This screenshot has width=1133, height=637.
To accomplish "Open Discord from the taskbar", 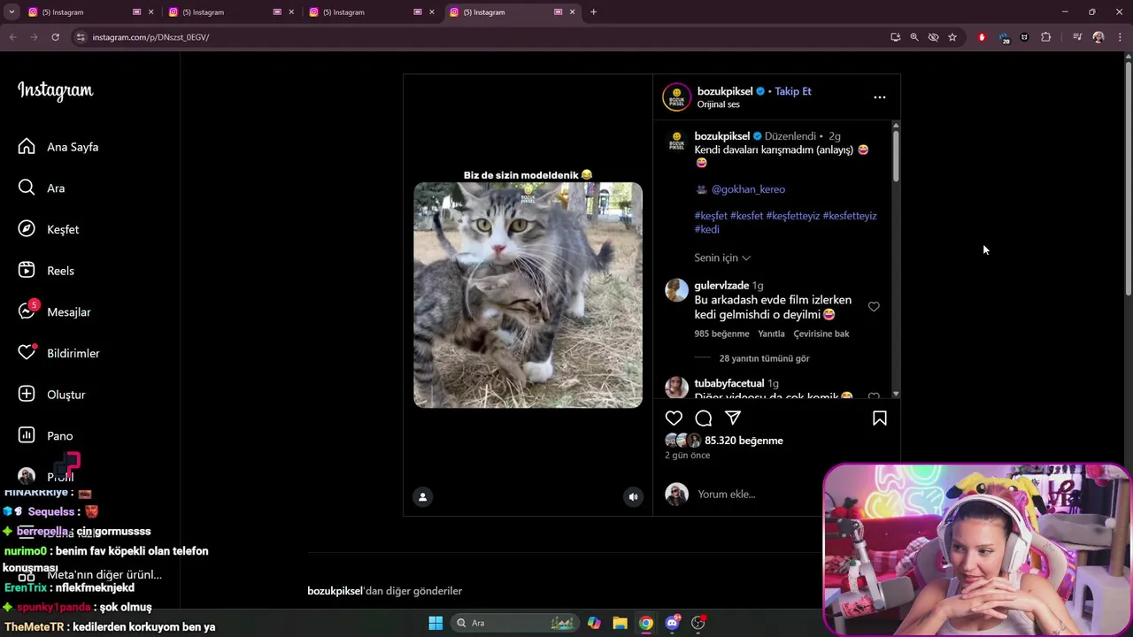I will (x=672, y=623).
